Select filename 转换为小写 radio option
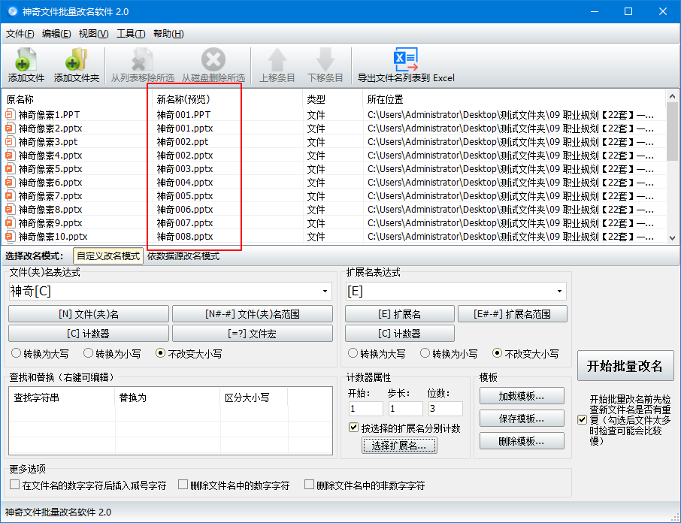Viewport: 681px width, 523px height. pyautogui.click(x=88, y=353)
